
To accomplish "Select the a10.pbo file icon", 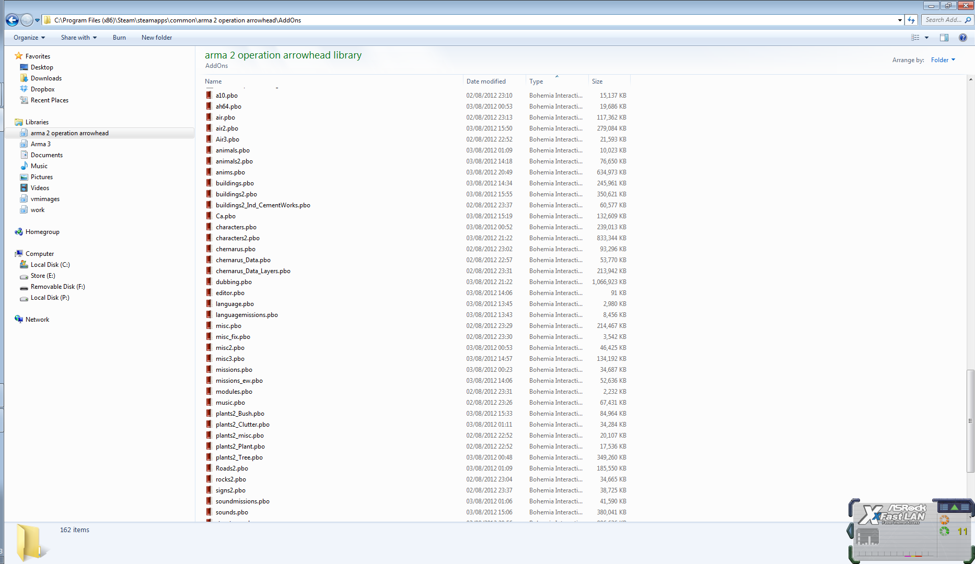I will pyautogui.click(x=209, y=95).
